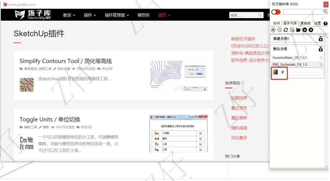Toggle the red plugin library switch
The height and width of the screenshot is (181, 330).
pyautogui.click(x=276, y=12)
